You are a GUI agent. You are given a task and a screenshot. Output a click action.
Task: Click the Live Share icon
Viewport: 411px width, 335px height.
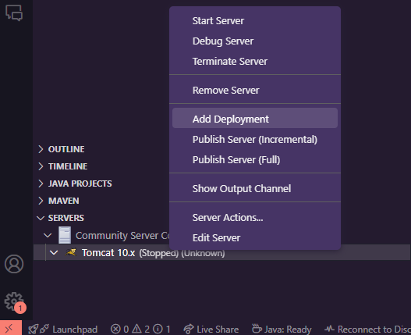point(189,330)
